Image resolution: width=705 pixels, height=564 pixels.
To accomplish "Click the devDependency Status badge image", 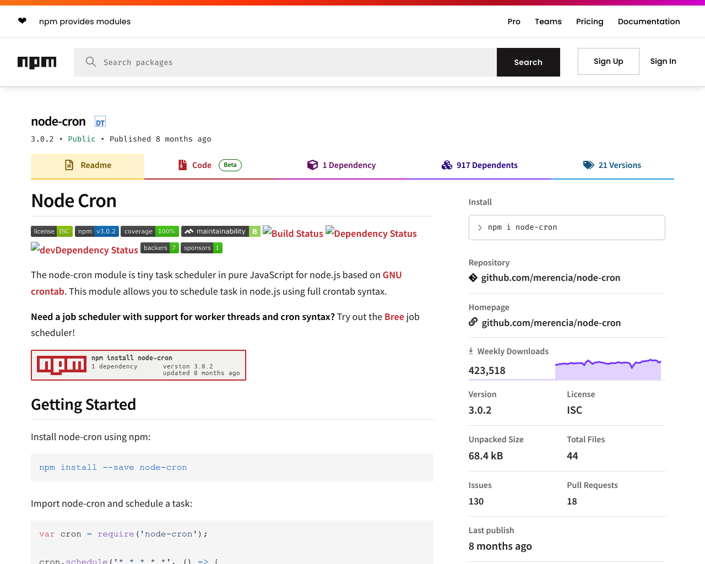I will 84,249.
